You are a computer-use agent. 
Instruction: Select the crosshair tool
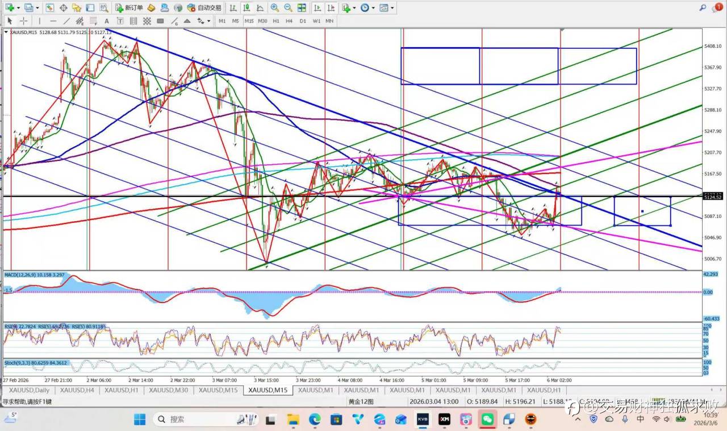[x=24, y=21]
